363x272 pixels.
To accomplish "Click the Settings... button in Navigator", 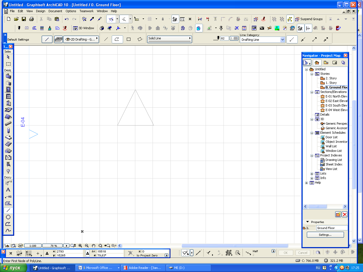I will (x=325, y=235).
